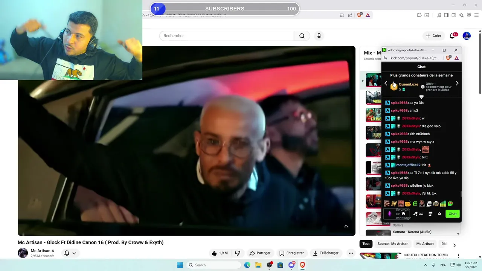The height and width of the screenshot is (271, 482).
Task: Click the Windows taskbar Search box
Action: pos(214,265)
